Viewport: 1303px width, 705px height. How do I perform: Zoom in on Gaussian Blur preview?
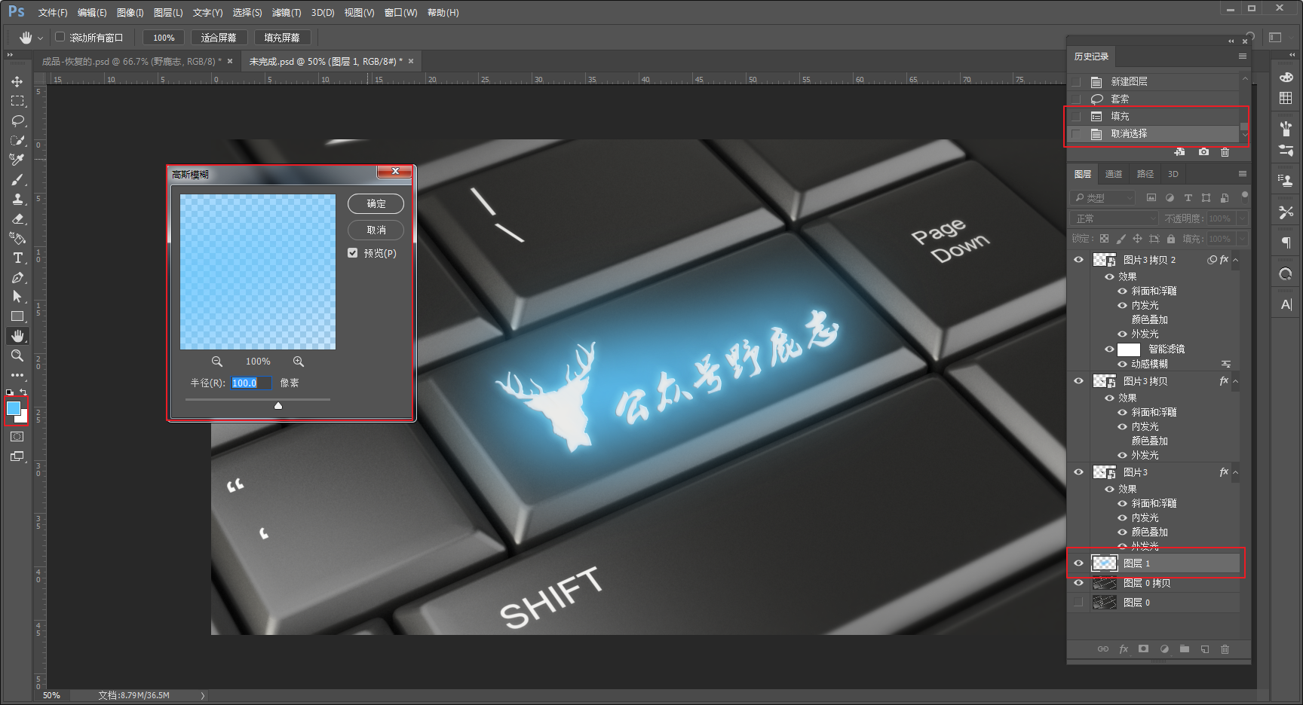[x=299, y=362]
